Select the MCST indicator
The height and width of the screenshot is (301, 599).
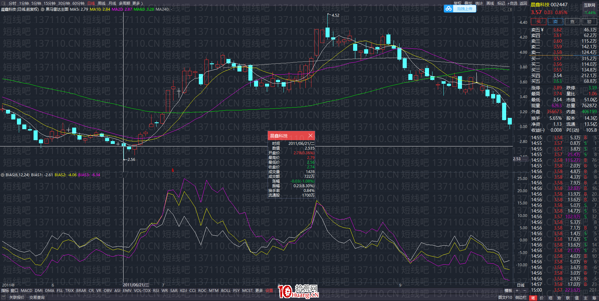247,291
